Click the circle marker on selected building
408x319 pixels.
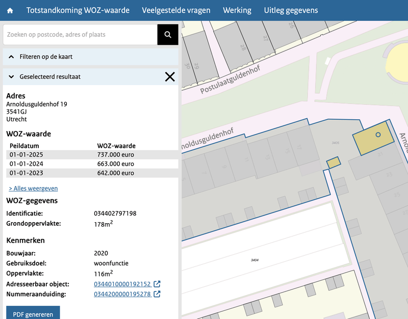pyautogui.click(x=378, y=135)
